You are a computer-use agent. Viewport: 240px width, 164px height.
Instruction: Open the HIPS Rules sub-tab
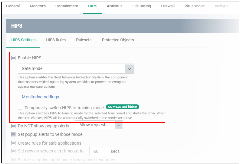pos(56,40)
